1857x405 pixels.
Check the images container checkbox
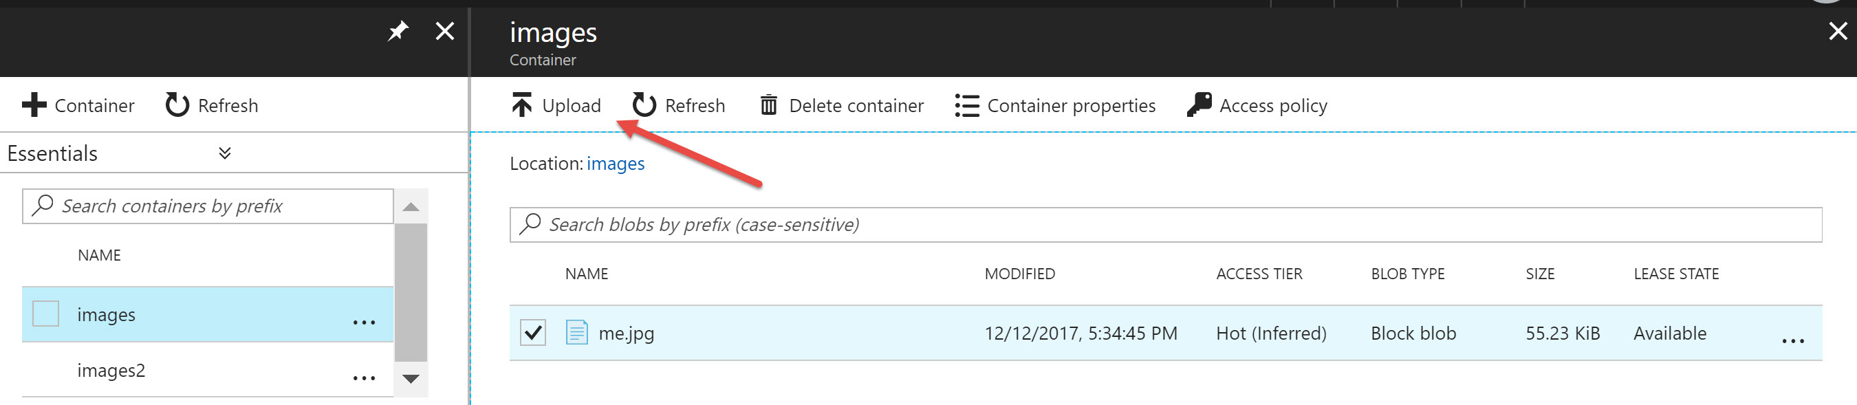pyautogui.click(x=46, y=314)
